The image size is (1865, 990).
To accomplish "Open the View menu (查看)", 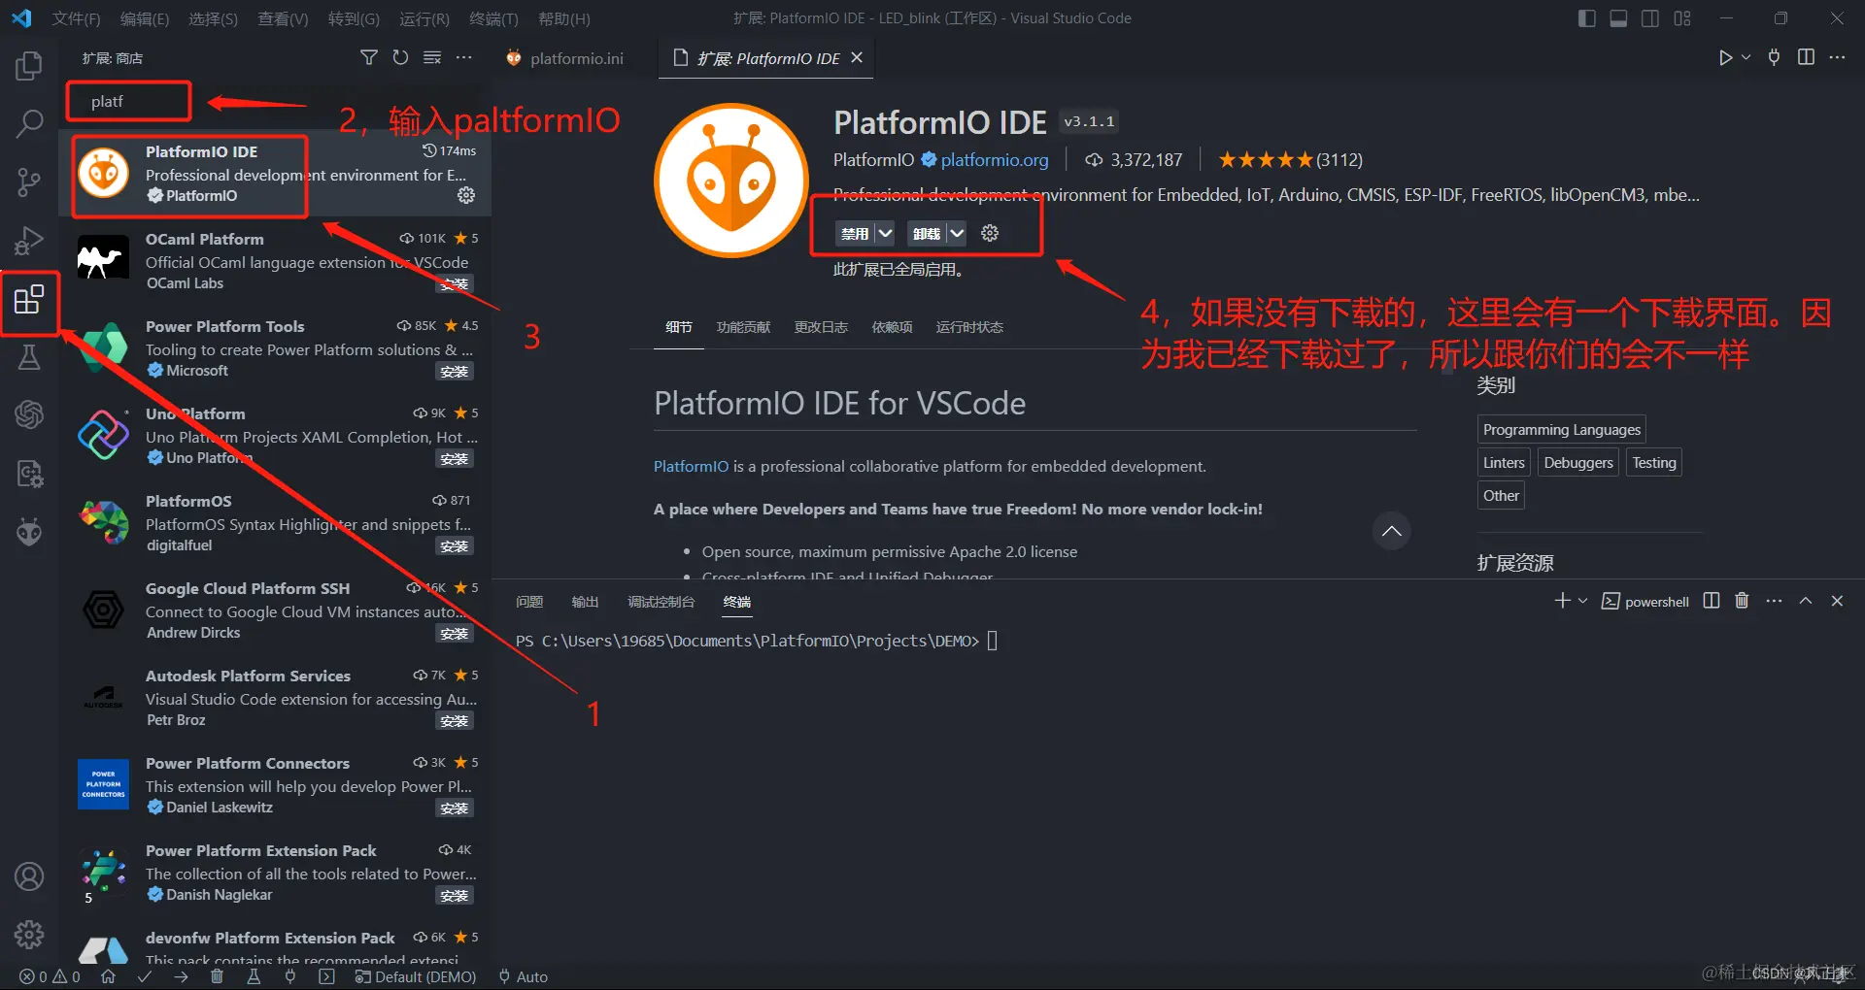I will 283,18.
